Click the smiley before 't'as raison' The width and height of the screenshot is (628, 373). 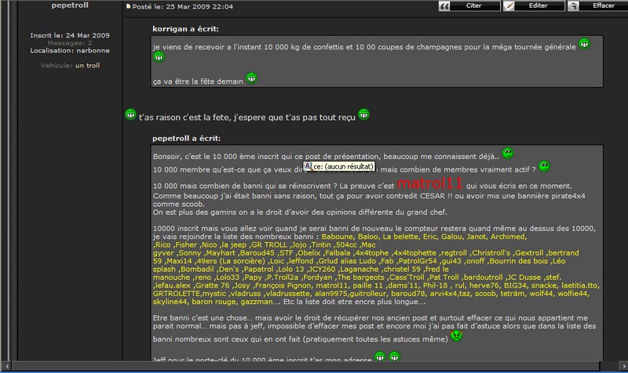130,114
